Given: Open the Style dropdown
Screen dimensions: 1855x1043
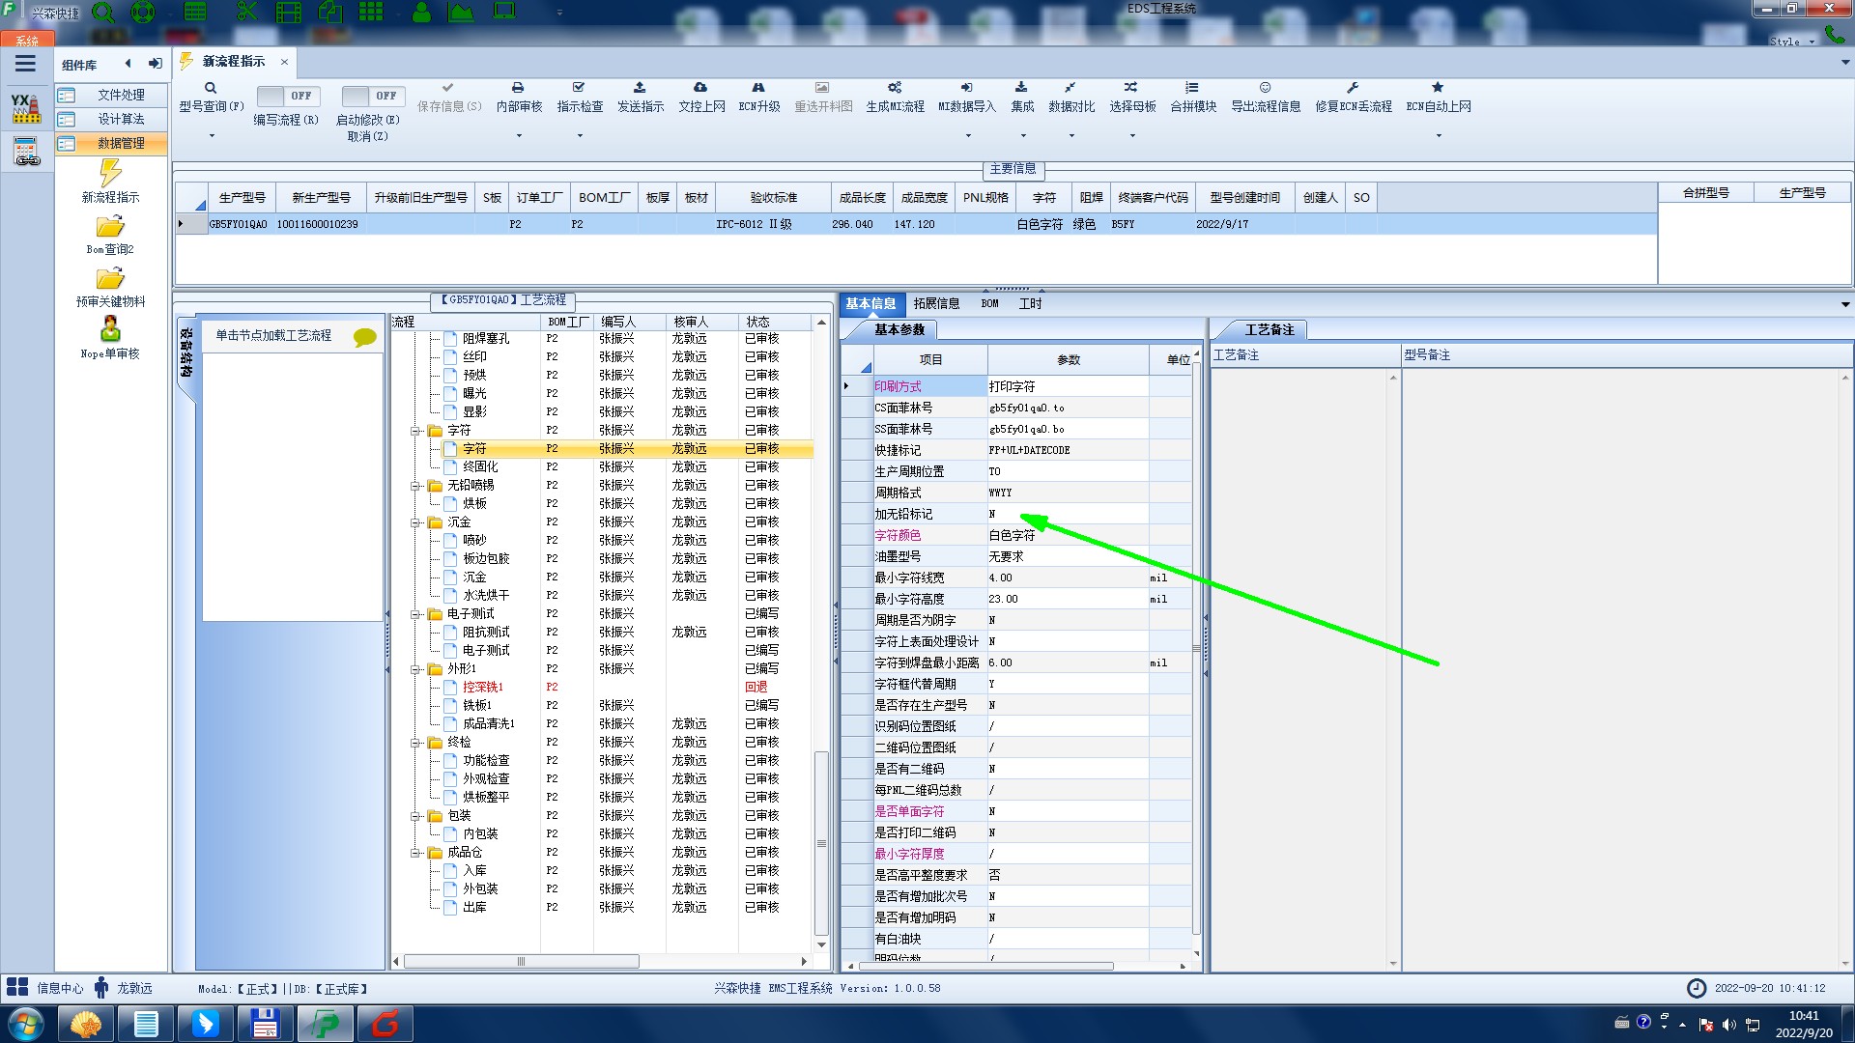Looking at the screenshot, I should (1792, 42).
